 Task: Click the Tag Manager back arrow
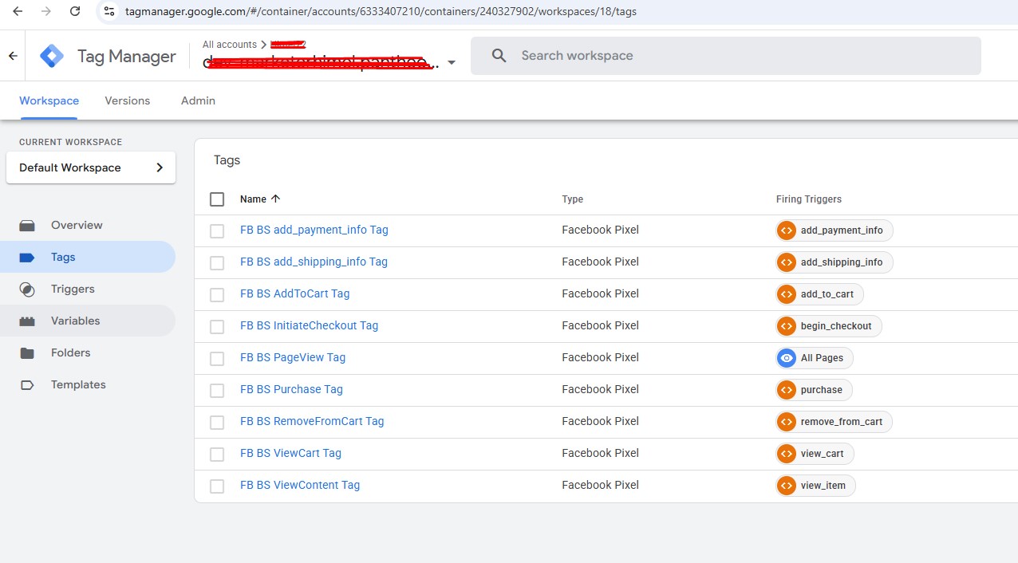click(13, 56)
